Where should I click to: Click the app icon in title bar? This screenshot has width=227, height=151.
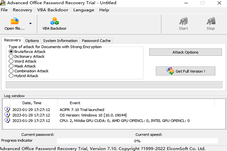[x=3, y=3]
